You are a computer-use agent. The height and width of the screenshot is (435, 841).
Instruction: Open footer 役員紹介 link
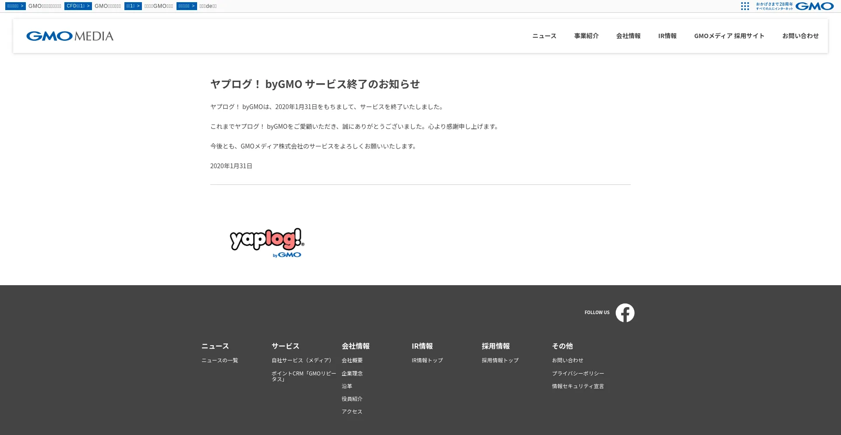[x=352, y=399]
